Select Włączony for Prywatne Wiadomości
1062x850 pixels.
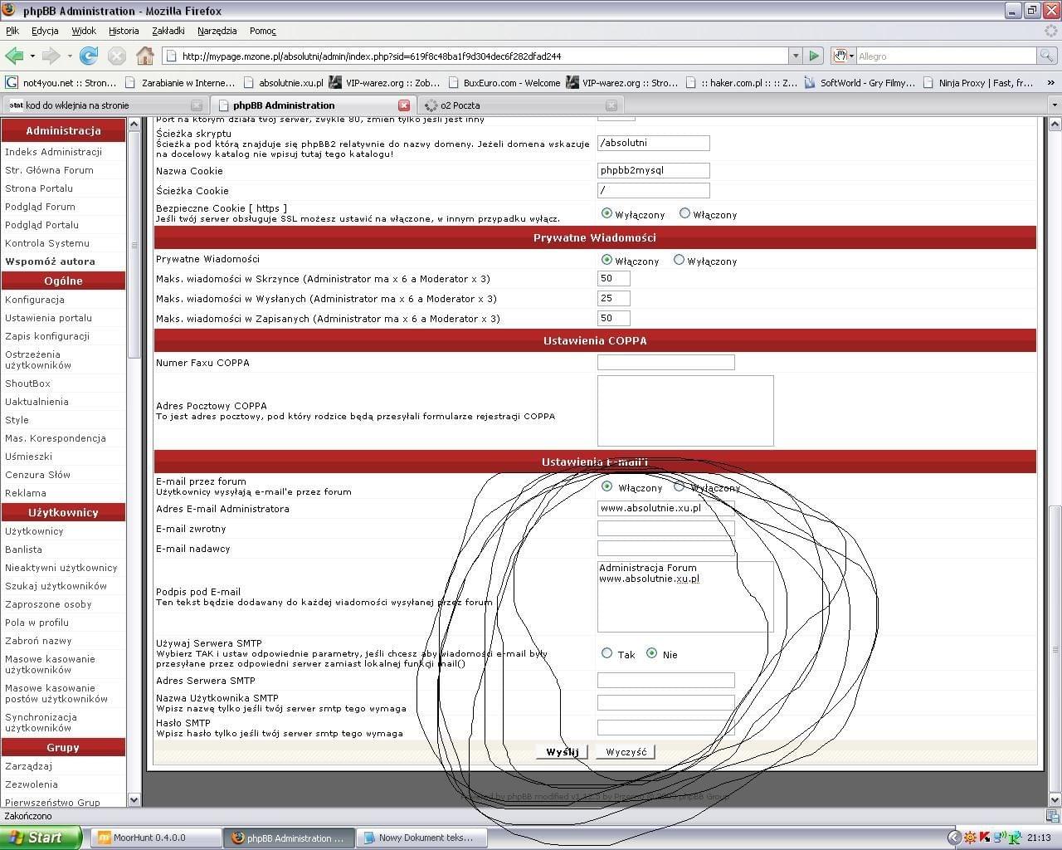tap(607, 260)
